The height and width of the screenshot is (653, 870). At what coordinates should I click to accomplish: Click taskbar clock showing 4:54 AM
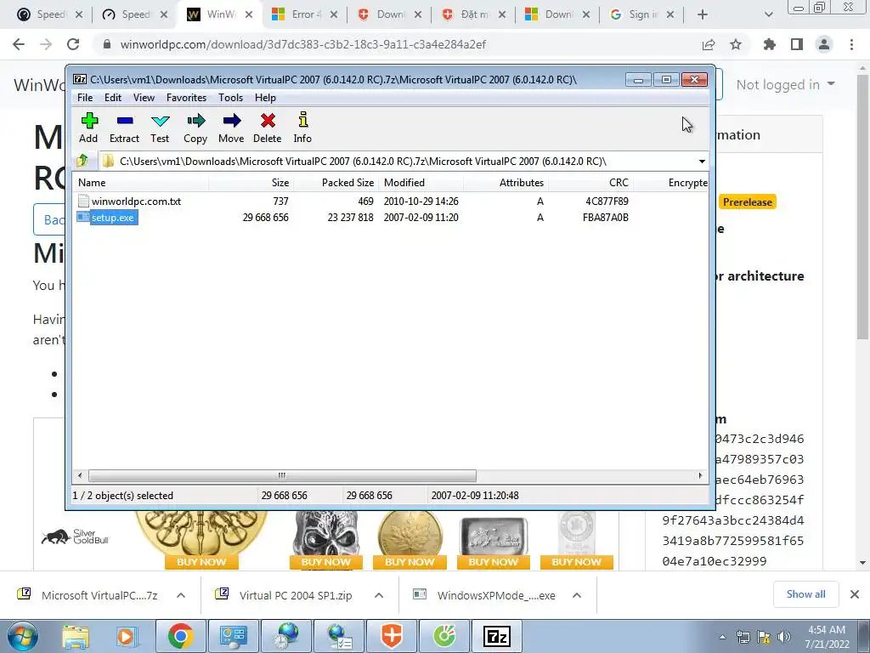click(827, 637)
